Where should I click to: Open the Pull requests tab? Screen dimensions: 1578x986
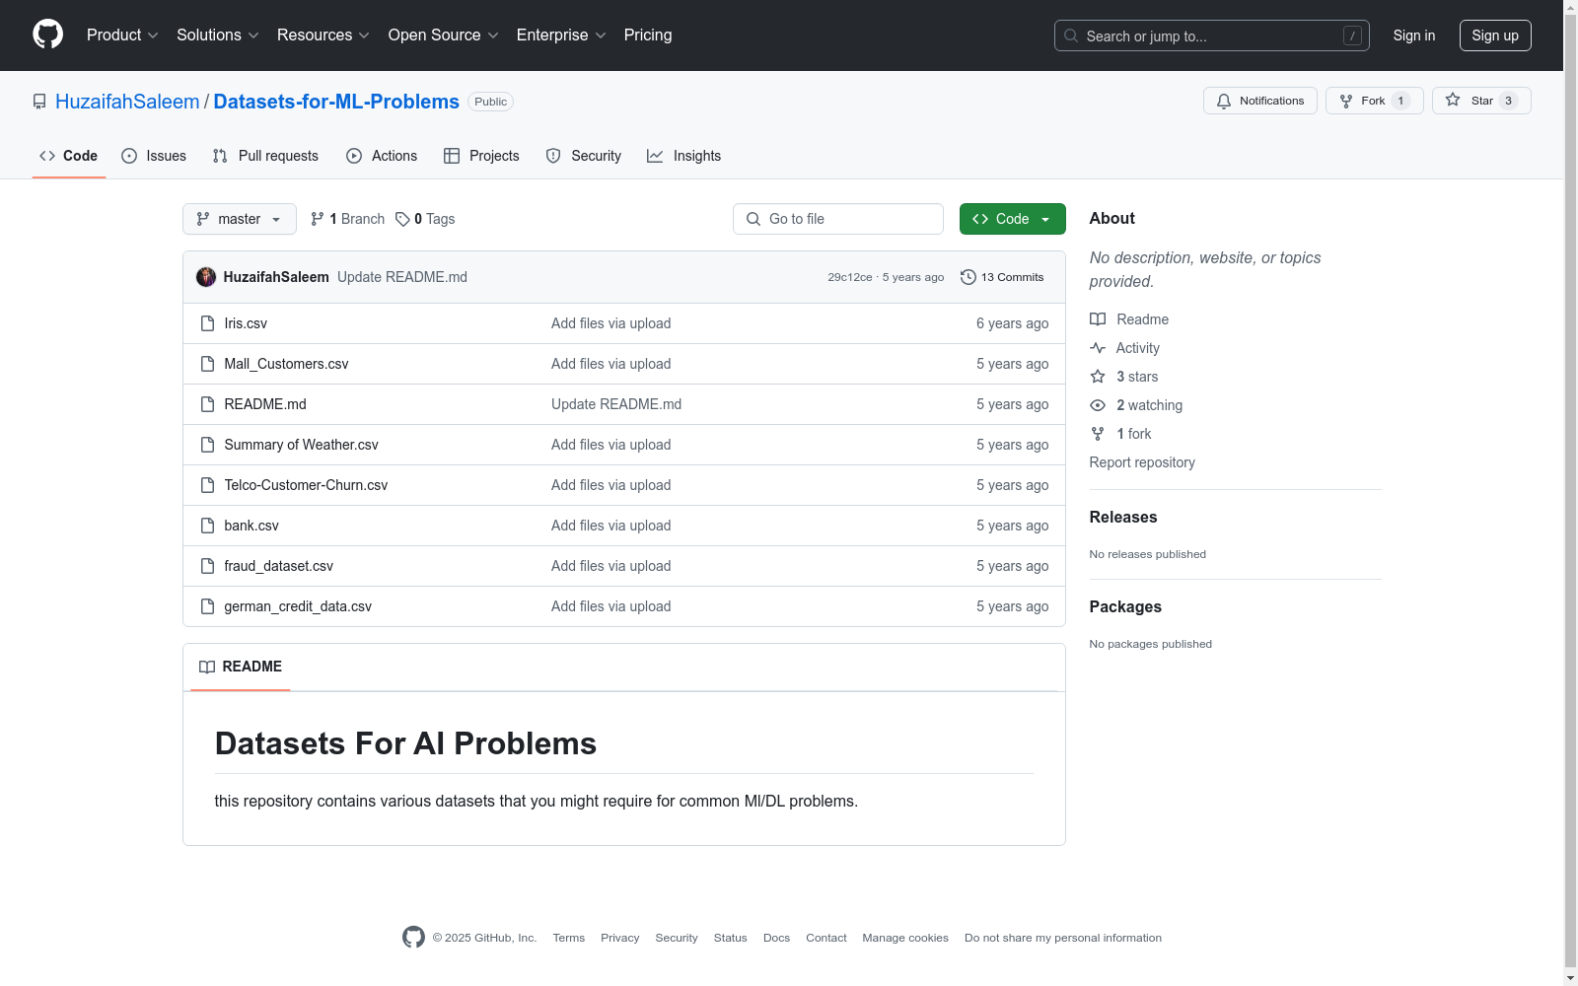click(x=265, y=156)
